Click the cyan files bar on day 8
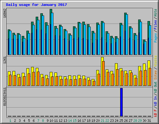This screenshot has width=159, height=124. click(43, 35)
